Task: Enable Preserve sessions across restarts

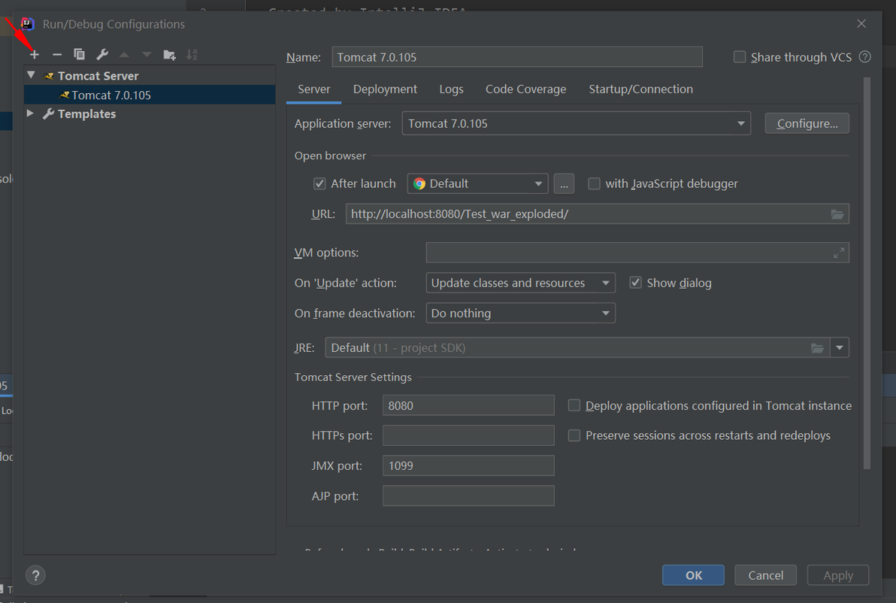Action: click(574, 435)
